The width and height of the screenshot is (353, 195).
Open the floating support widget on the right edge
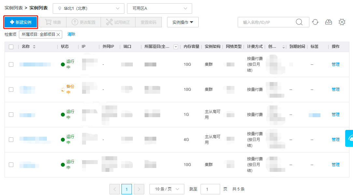349,138
